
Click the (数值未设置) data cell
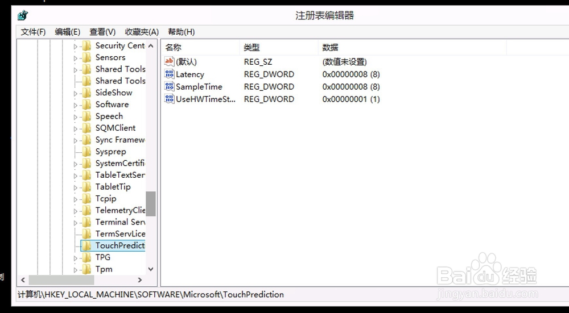coord(344,62)
